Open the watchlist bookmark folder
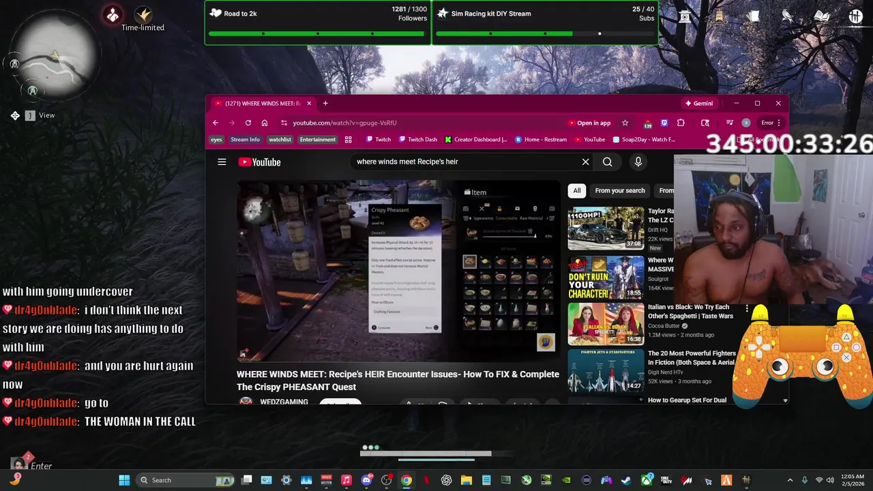This screenshot has width=873, height=491. [280, 140]
